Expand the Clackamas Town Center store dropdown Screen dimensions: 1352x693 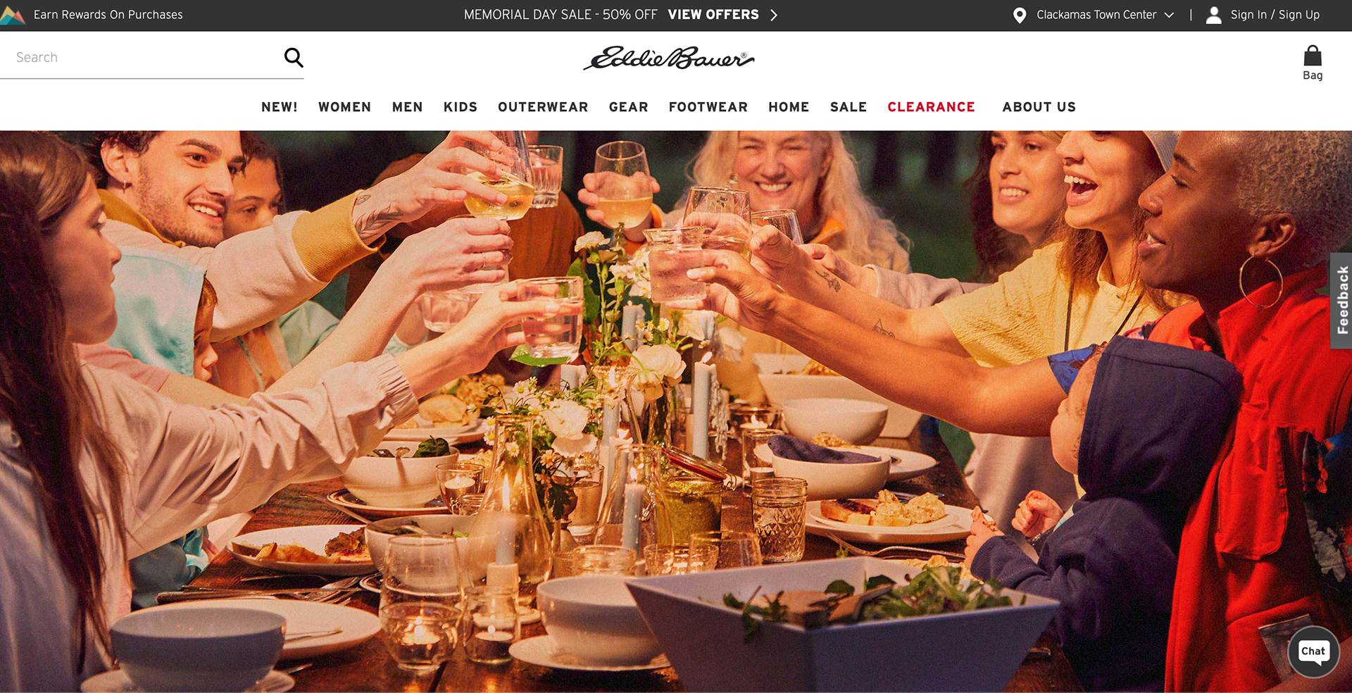(1169, 15)
